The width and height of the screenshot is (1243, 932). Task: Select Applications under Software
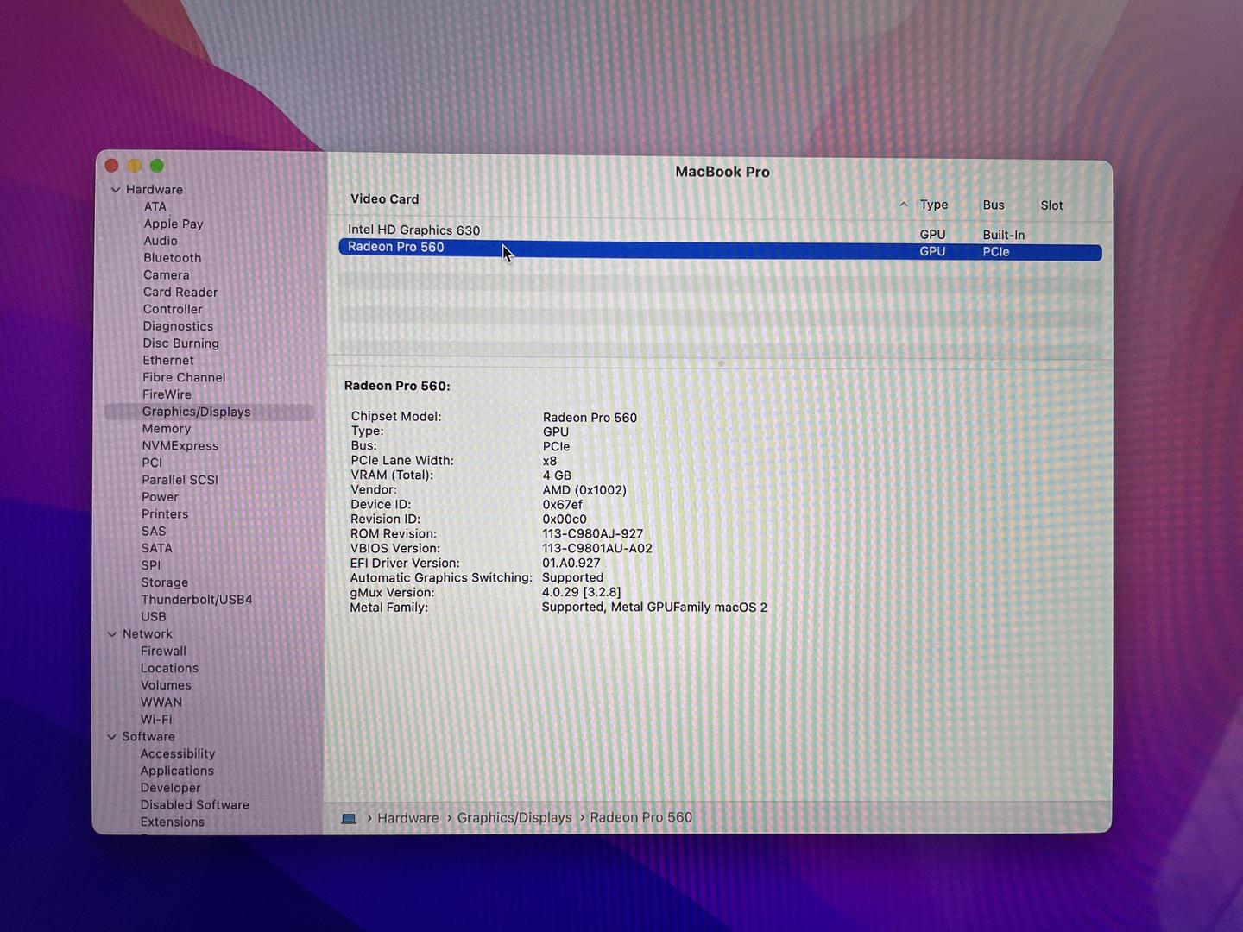[x=177, y=771]
